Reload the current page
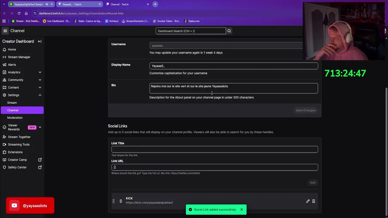The width and height of the screenshot is (388, 218). 19,13
